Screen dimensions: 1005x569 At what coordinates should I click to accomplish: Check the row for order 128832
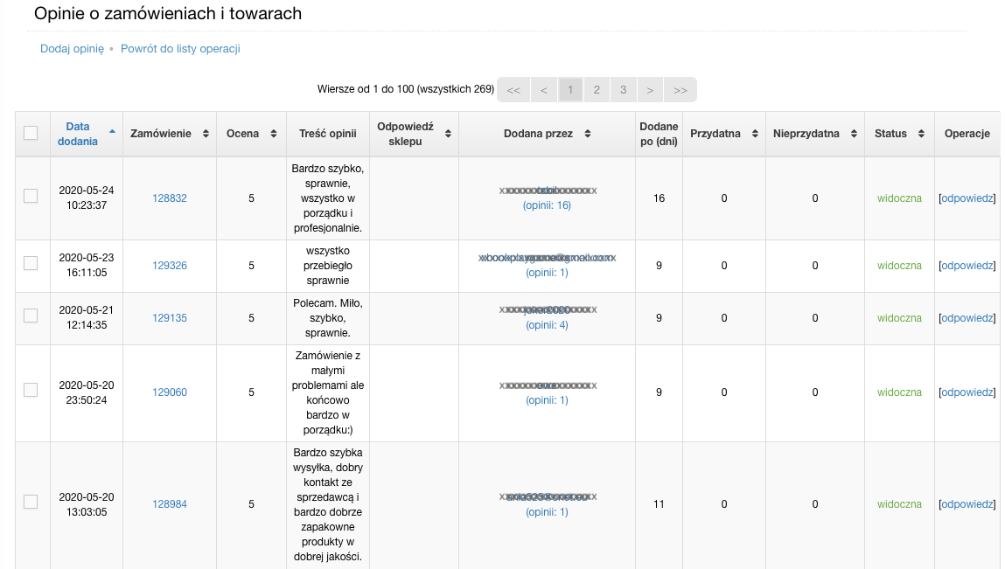[x=31, y=196]
